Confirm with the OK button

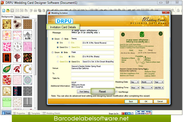pyautogui.click(x=146, y=101)
